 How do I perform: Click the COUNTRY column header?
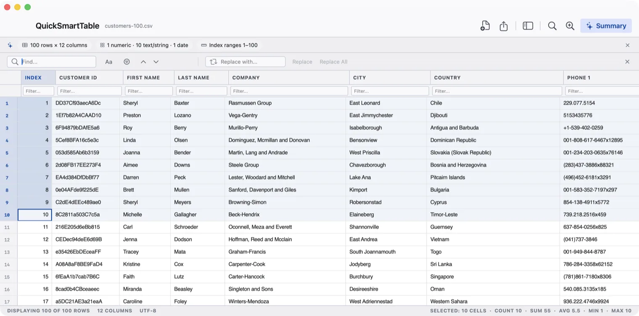[496, 78]
